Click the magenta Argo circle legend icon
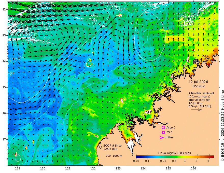224x173 pixels. 163,127
